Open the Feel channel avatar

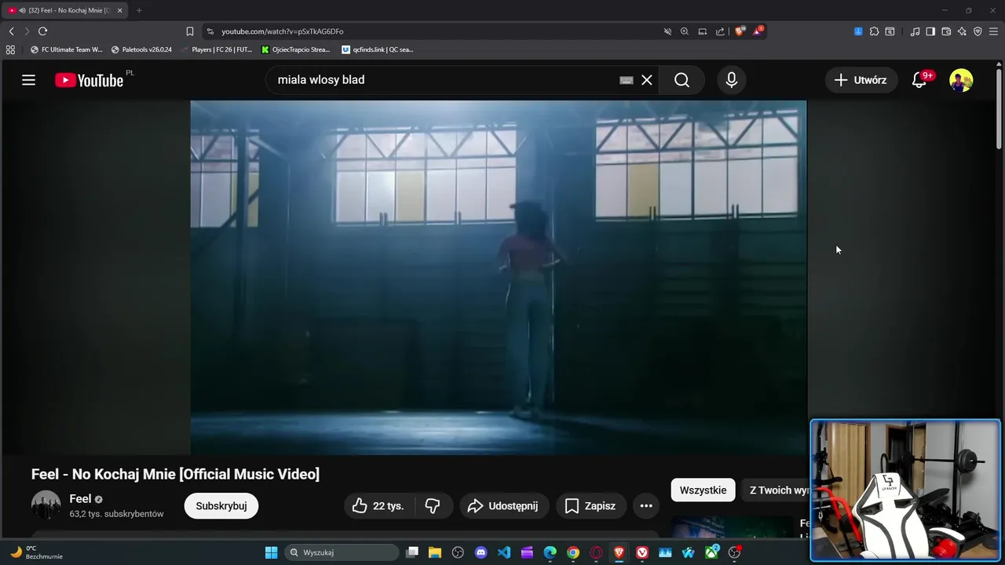tap(46, 505)
